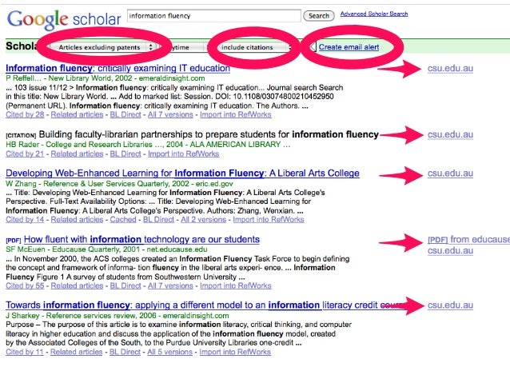The image size is (510, 383).
Task: Open 'Towards information fluency' result by J Sharkey
Action: (206, 305)
